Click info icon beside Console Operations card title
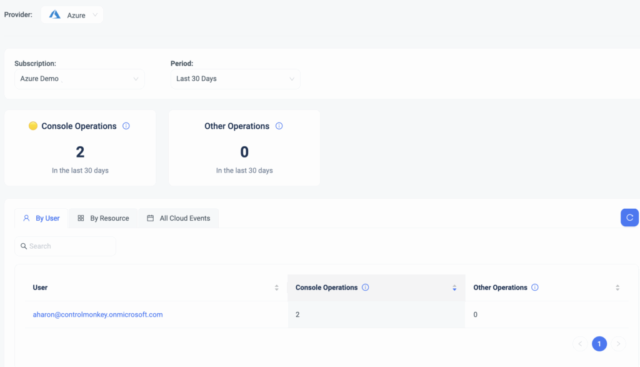 pos(126,126)
